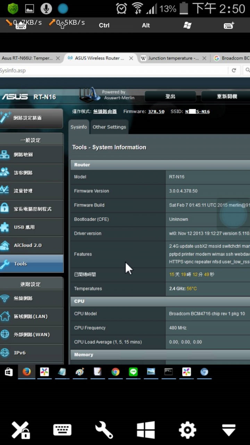Viewport: 250px width, 445px height.
Task: Reload the page with the refresh icon
Action: point(234,70)
